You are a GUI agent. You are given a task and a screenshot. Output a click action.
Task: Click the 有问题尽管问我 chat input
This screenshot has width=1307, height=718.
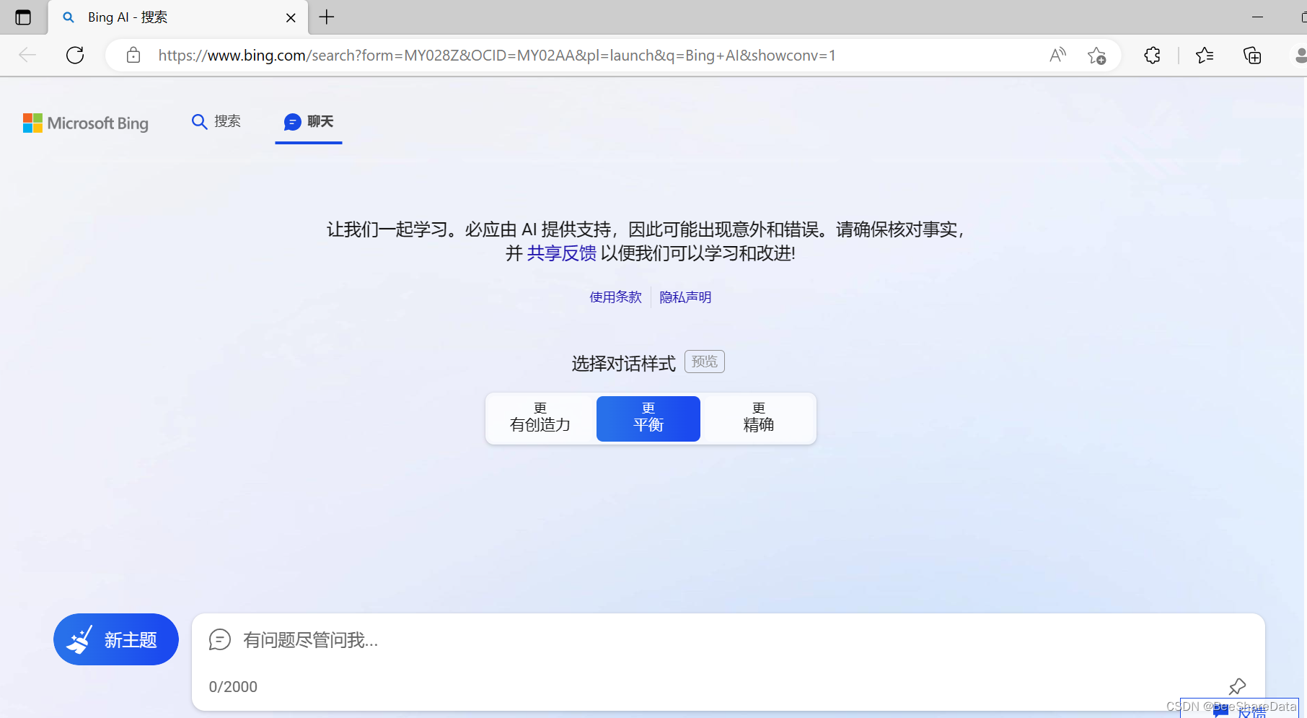click(x=729, y=640)
